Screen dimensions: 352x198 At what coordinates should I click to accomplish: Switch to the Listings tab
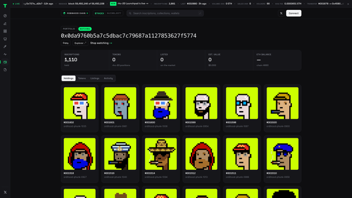pyautogui.click(x=95, y=78)
